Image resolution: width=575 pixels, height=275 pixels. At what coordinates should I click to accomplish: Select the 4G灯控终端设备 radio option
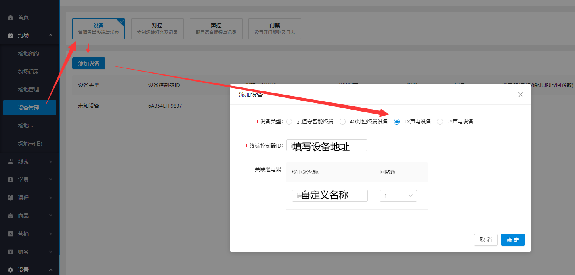click(342, 121)
